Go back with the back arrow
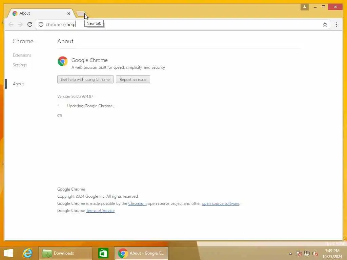 point(11,24)
